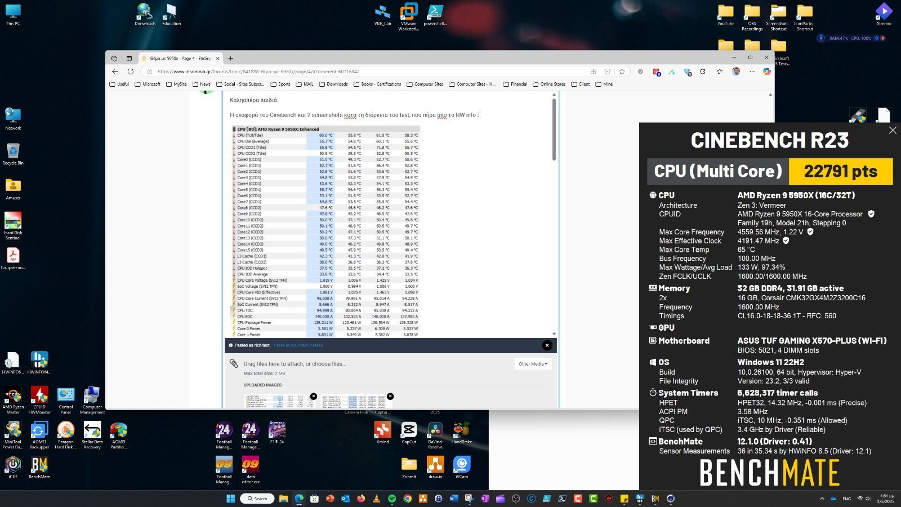The width and height of the screenshot is (901, 507).
Task: Select the HWiNFO64 shortcut with blue icon
Action: click(x=39, y=362)
